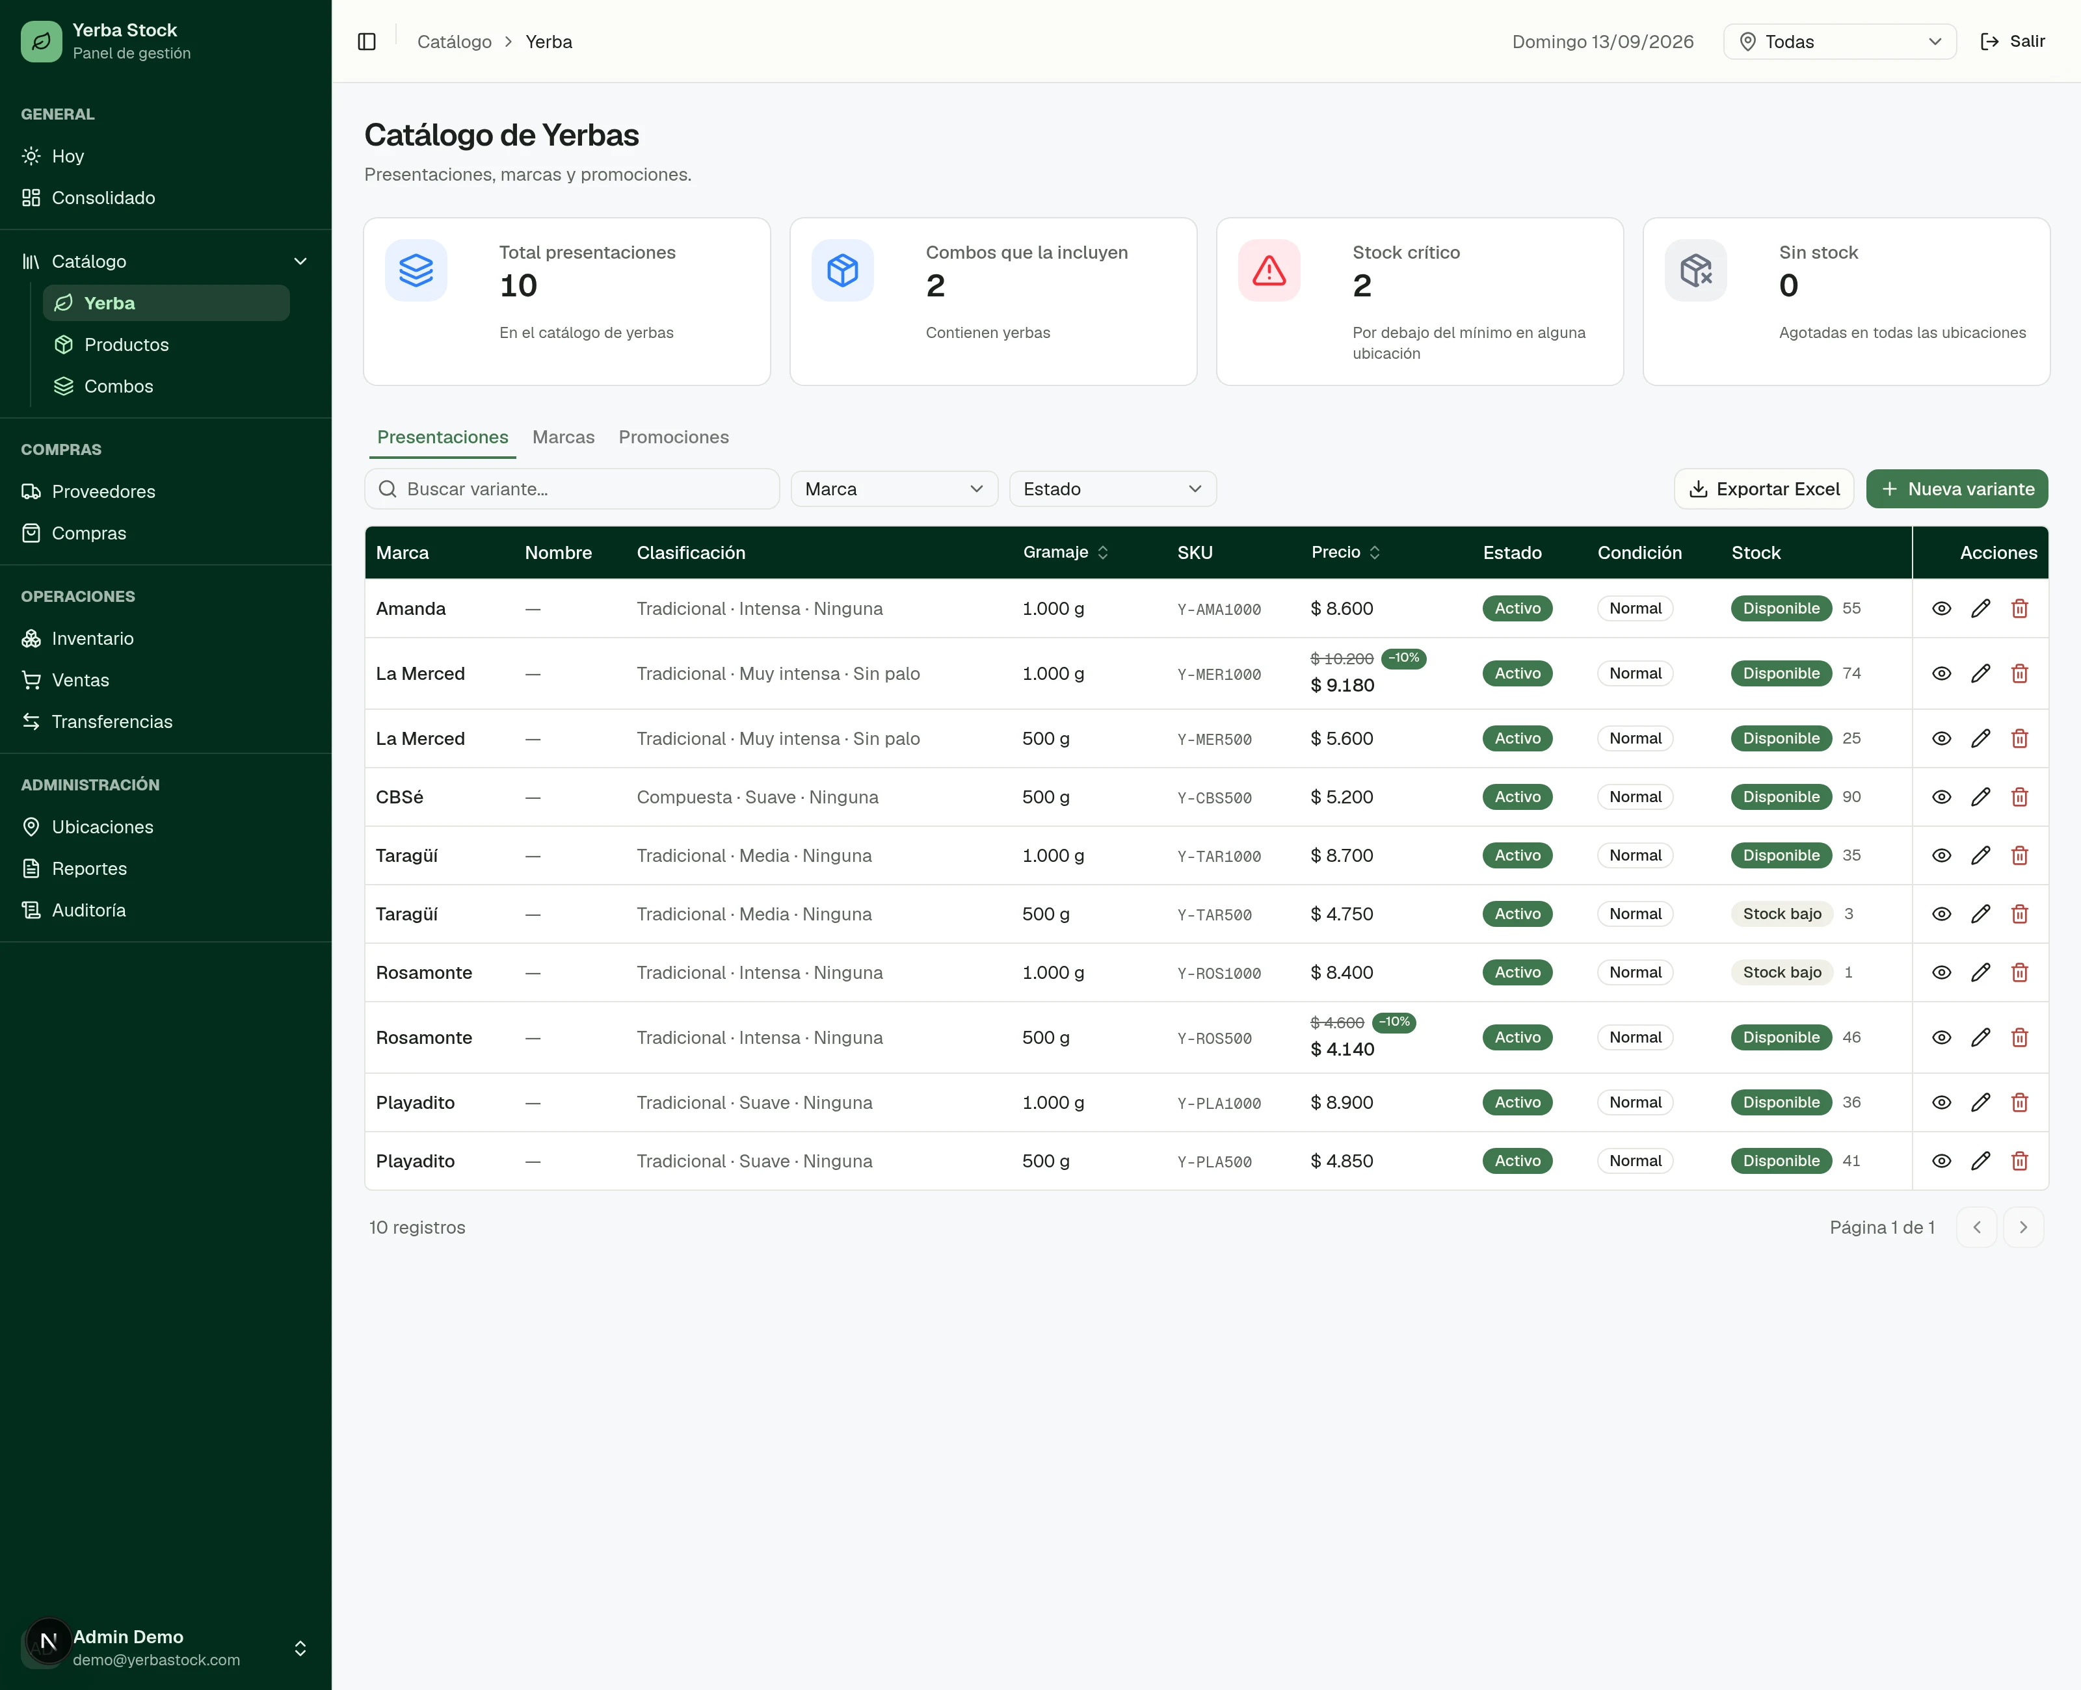Image resolution: width=2081 pixels, height=1690 pixels.
Task: Edit the Y-TAR1000 variant
Action: coord(1980,855)
